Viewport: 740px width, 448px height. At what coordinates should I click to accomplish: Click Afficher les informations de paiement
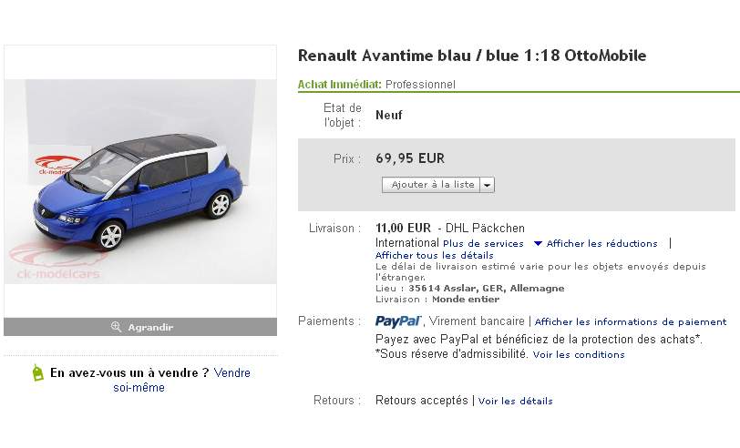tap(631, 322)
